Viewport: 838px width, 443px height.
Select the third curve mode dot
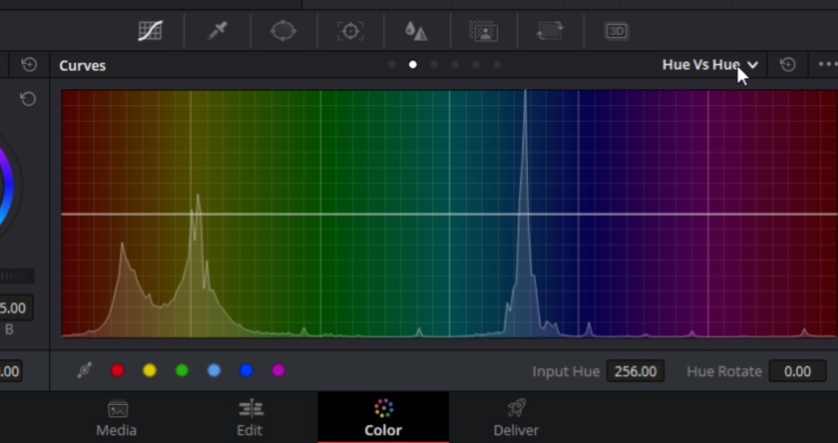434,65
